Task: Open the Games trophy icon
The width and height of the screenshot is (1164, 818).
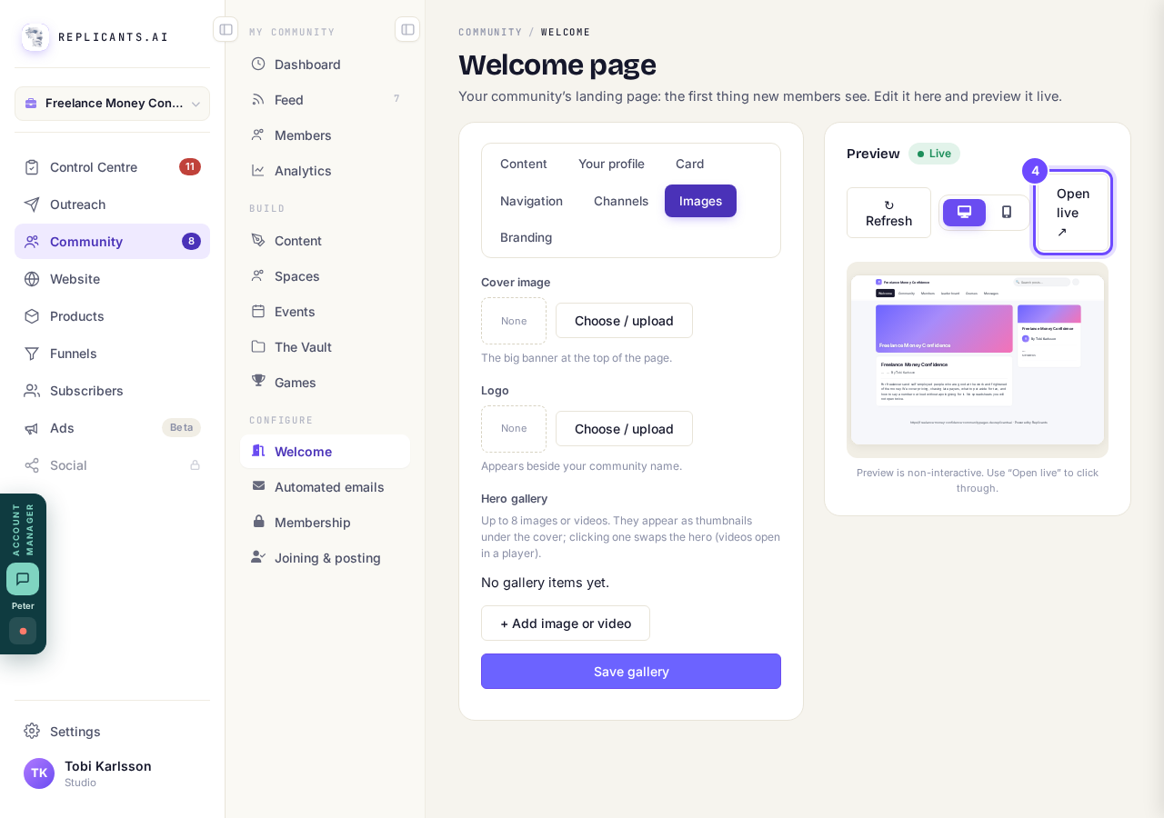Action: click(x=258, y=382)
